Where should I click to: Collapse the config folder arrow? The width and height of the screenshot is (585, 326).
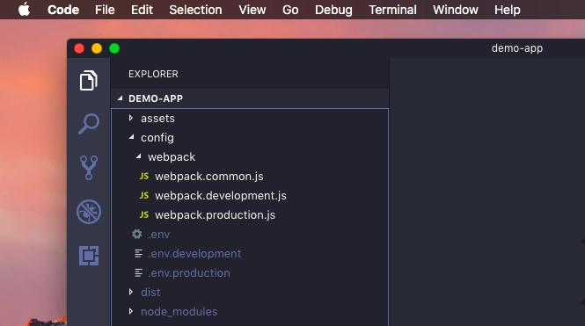(x=131, y=137)
